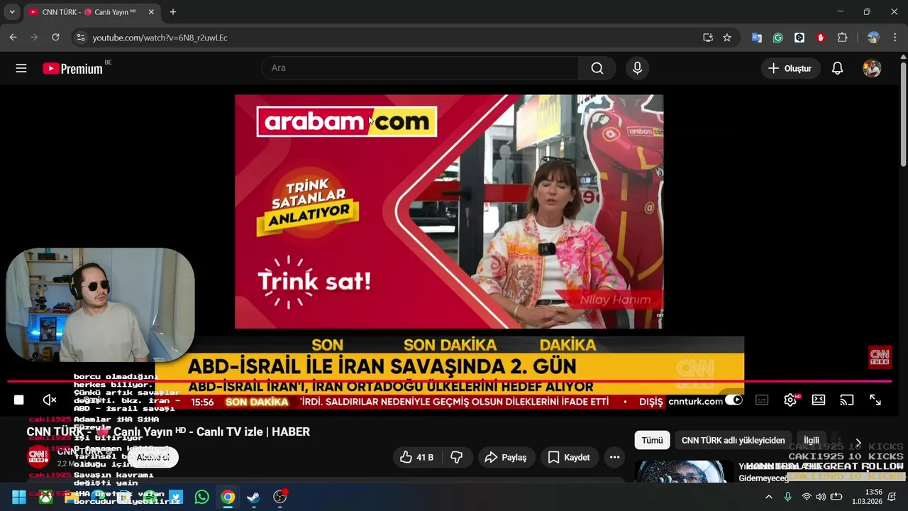Cast video to another device

tap(847, 400)
